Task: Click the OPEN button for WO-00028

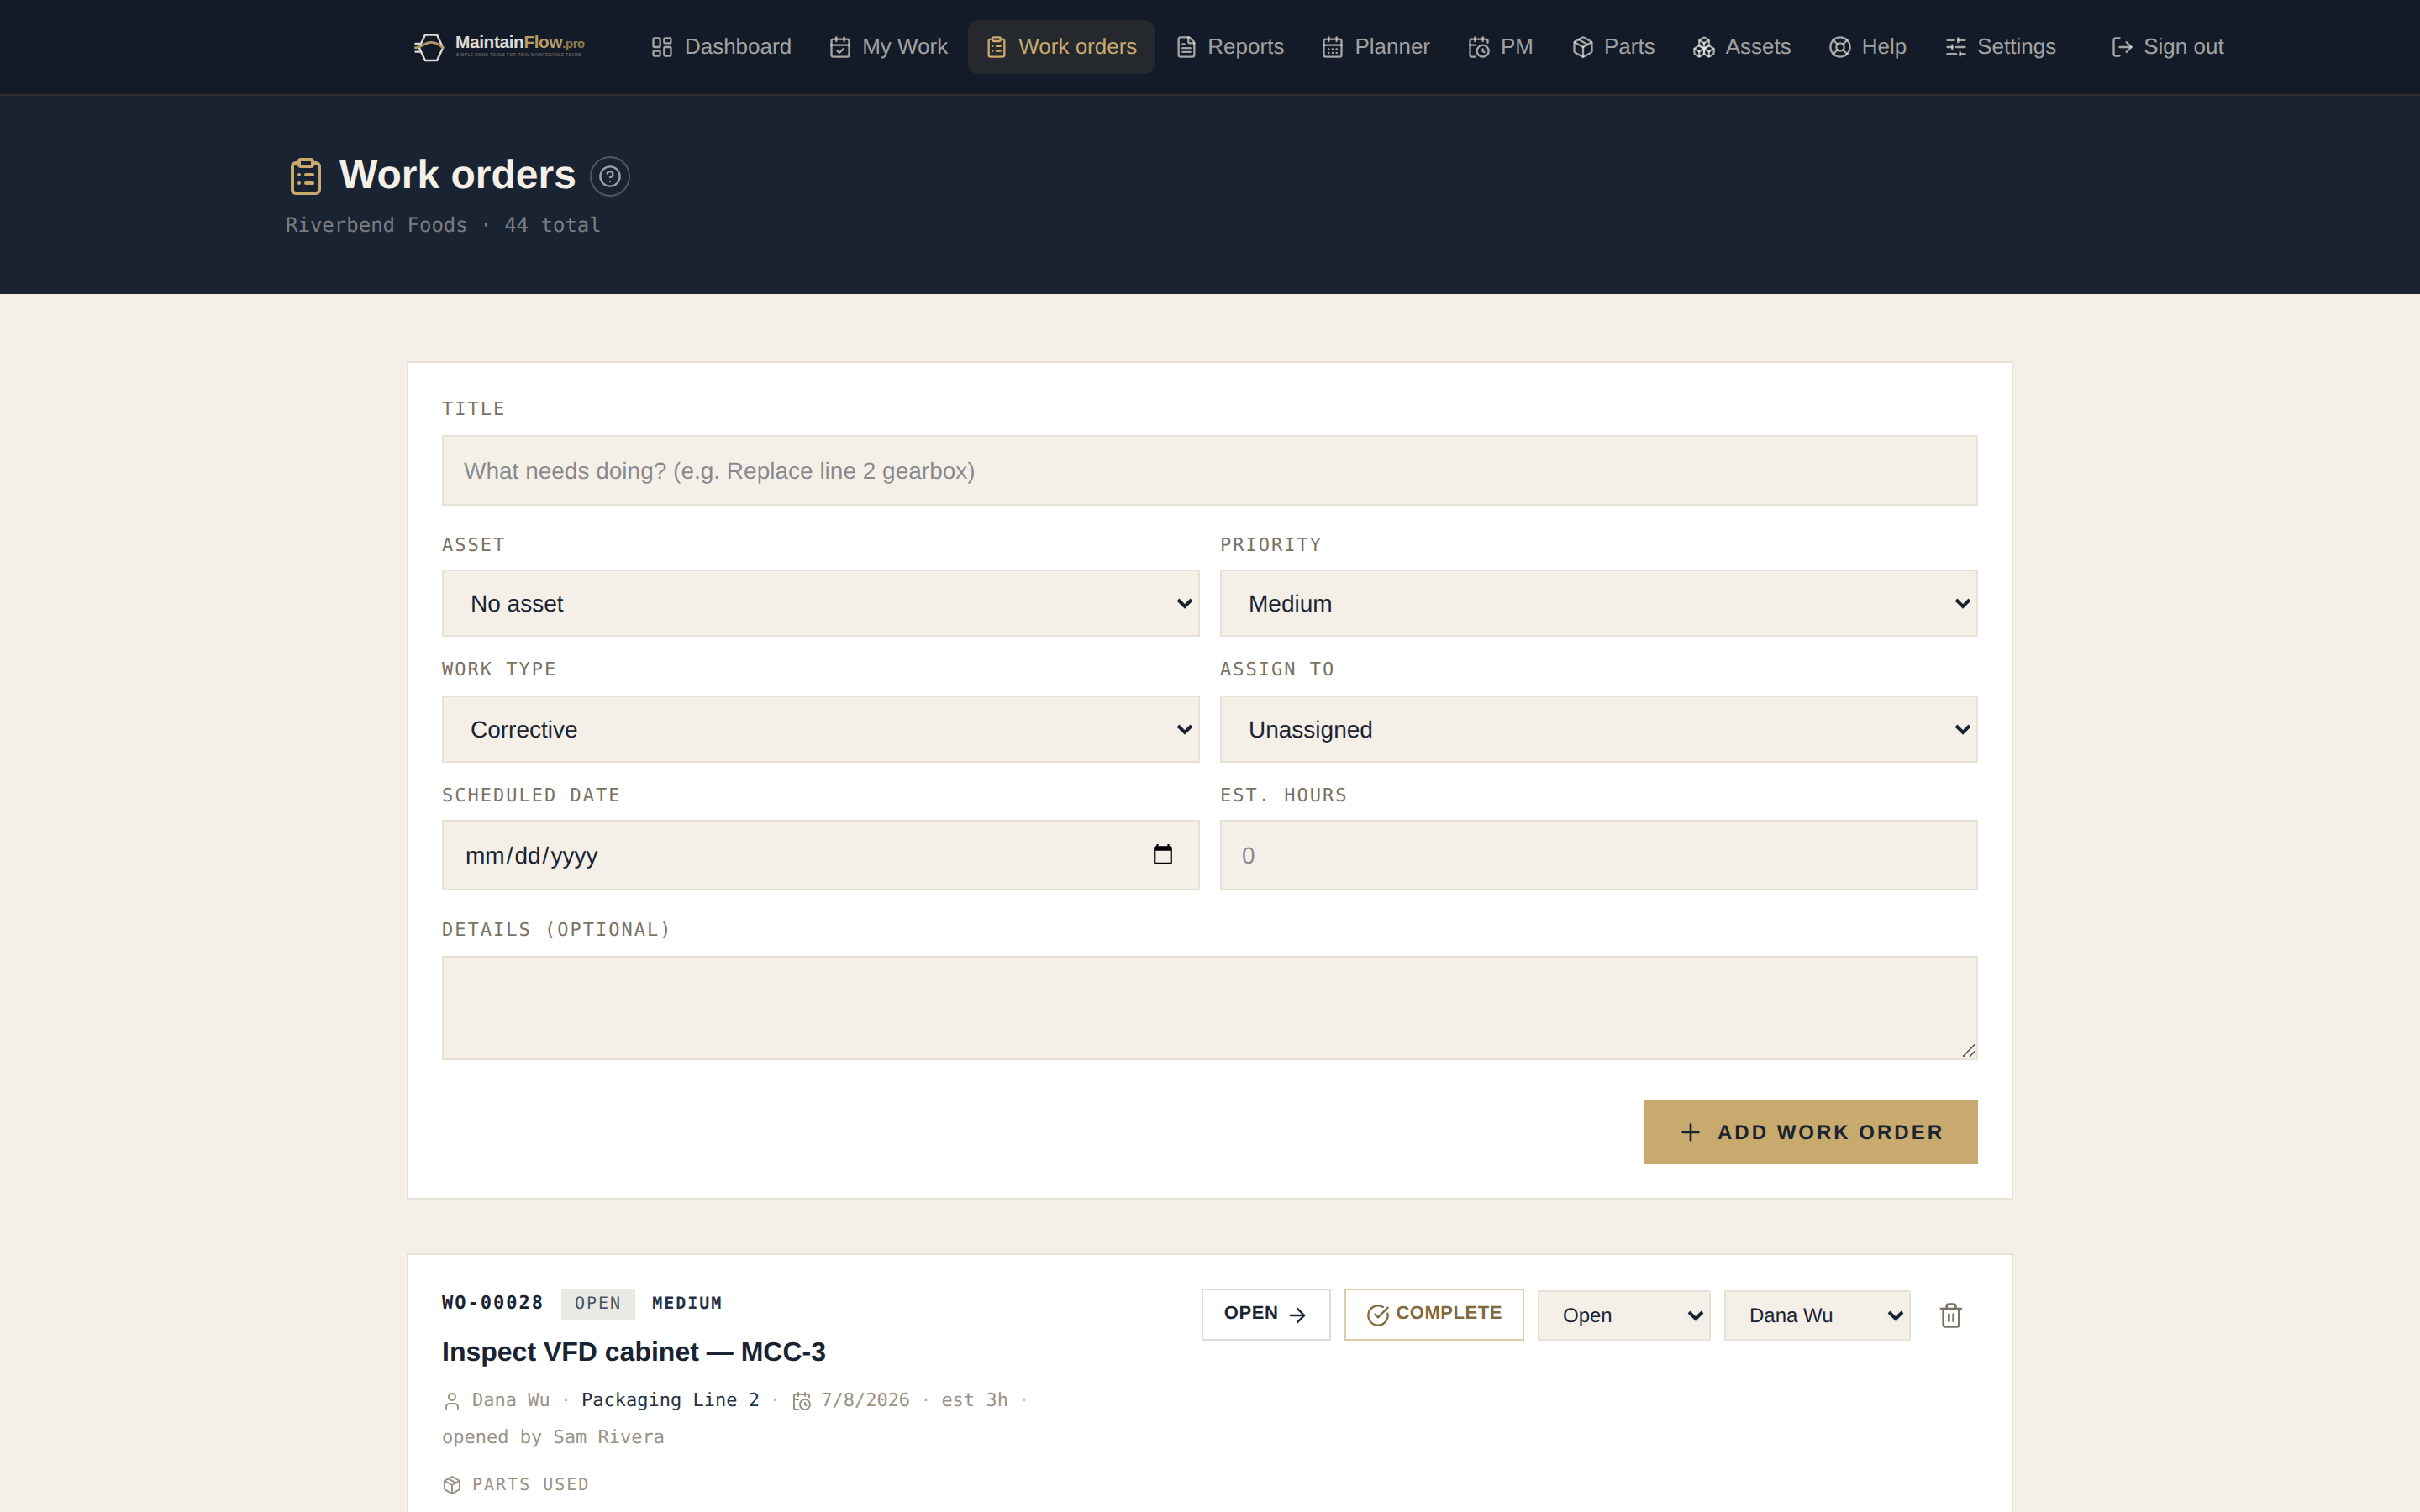Action: pos(1265,1314)
